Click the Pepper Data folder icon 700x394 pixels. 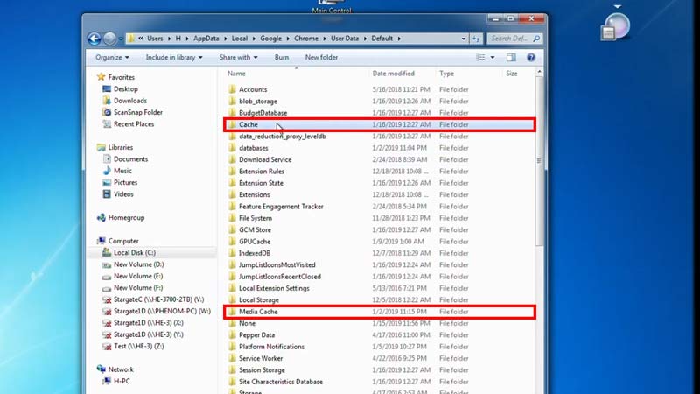(x=232, y=334)
